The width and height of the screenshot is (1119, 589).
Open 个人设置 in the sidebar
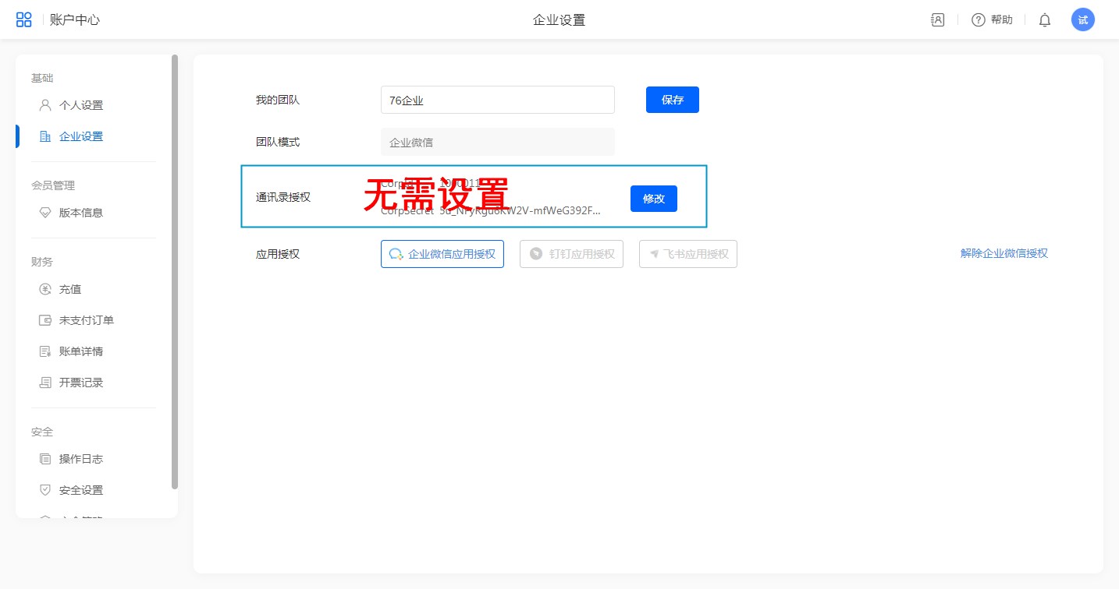tap(80, 105)
